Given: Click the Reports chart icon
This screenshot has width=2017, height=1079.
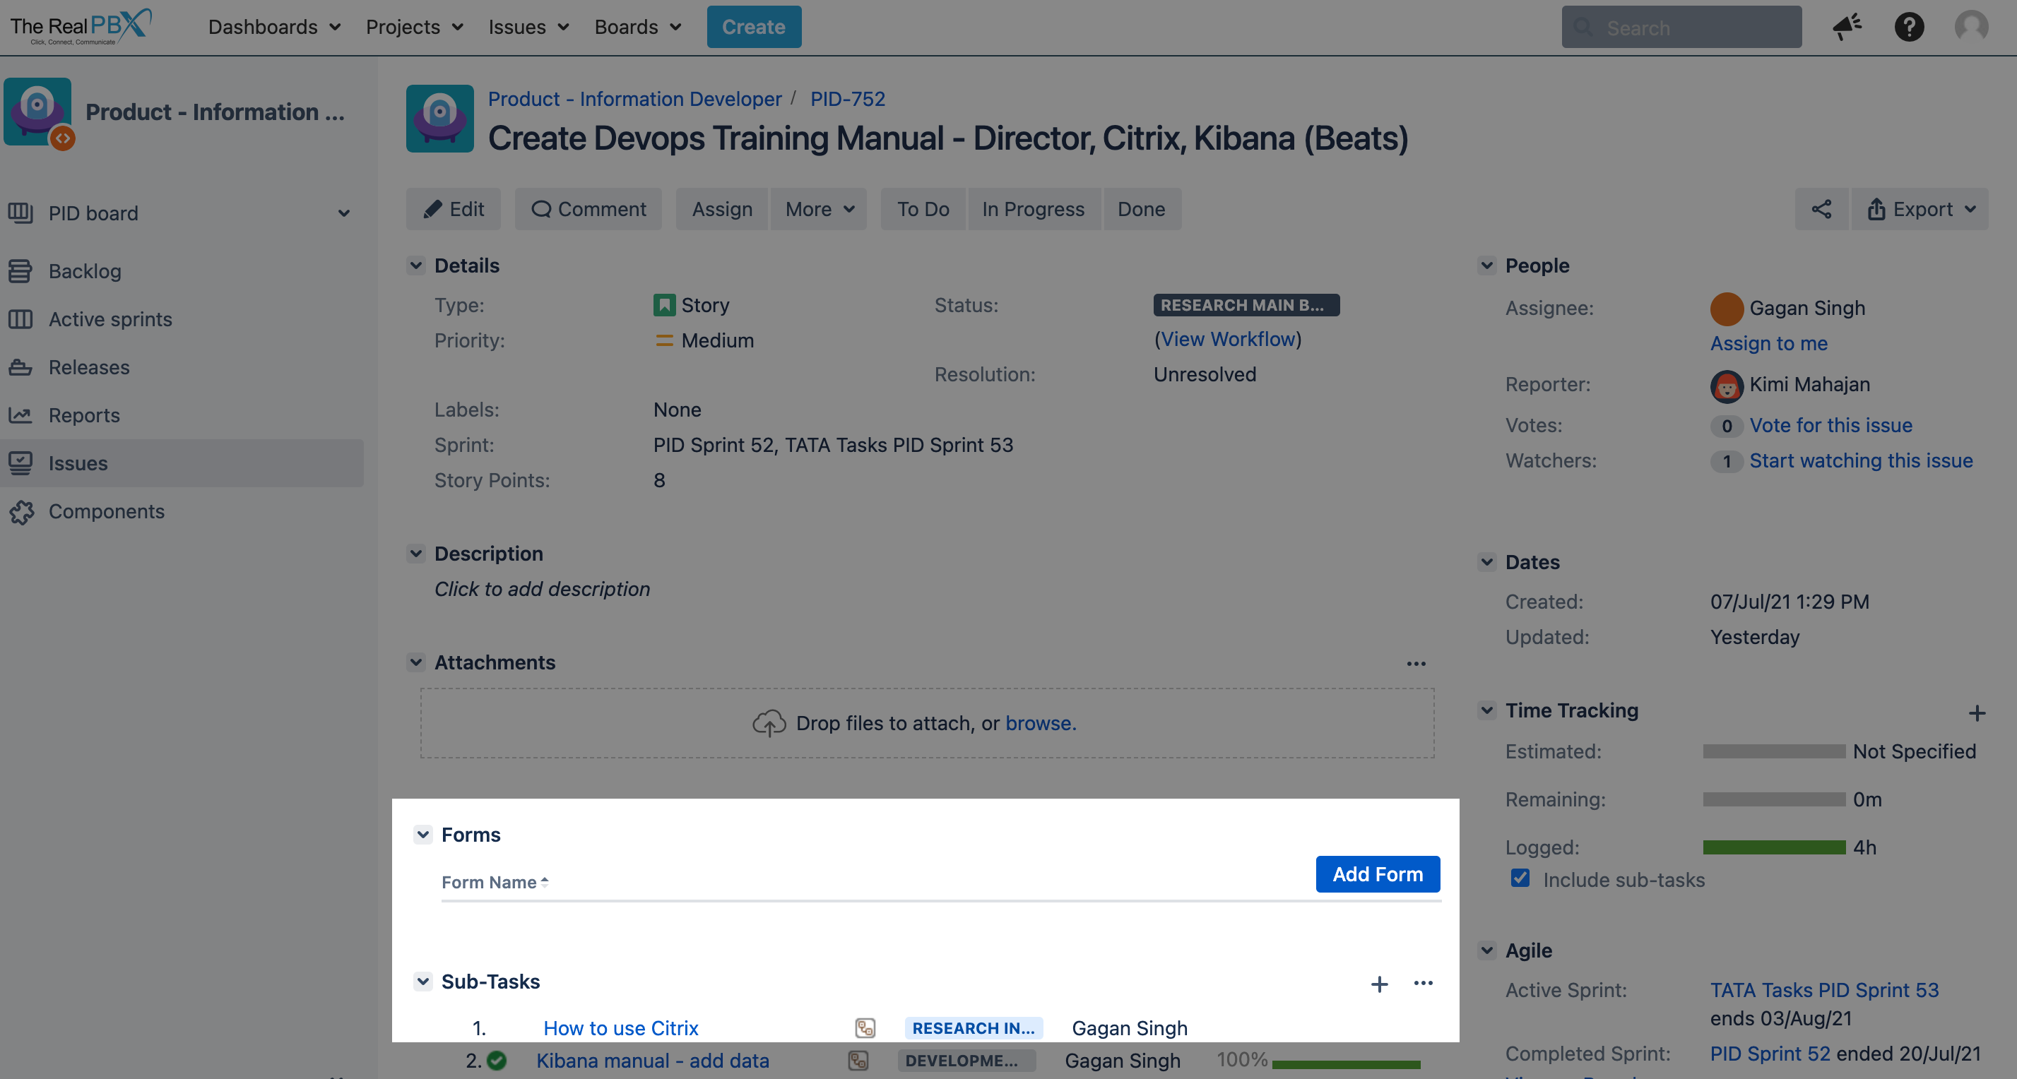Looking at the screenshot, I should 20,415.
